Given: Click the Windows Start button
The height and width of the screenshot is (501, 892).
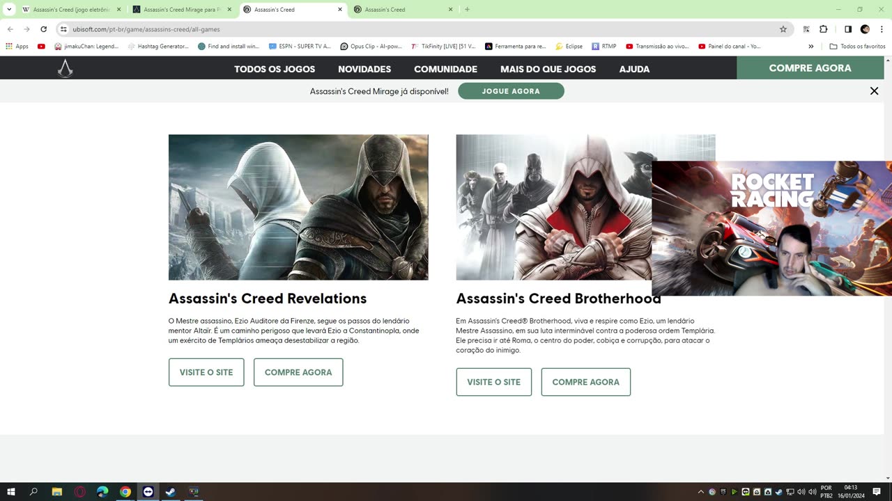Looking at the screenshot, I should [x=10, y=492].
